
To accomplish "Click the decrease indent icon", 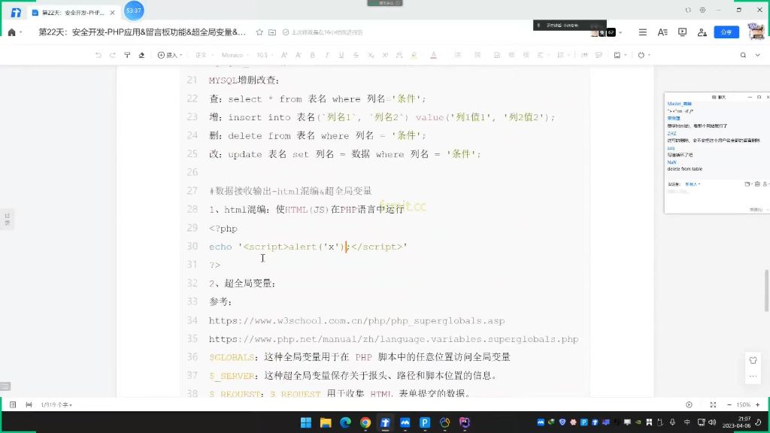I will pos(511,55).
